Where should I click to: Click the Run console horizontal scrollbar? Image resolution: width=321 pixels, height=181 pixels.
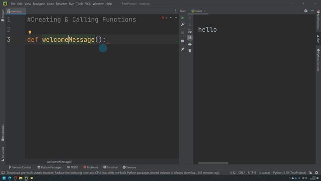click(213, 163)
